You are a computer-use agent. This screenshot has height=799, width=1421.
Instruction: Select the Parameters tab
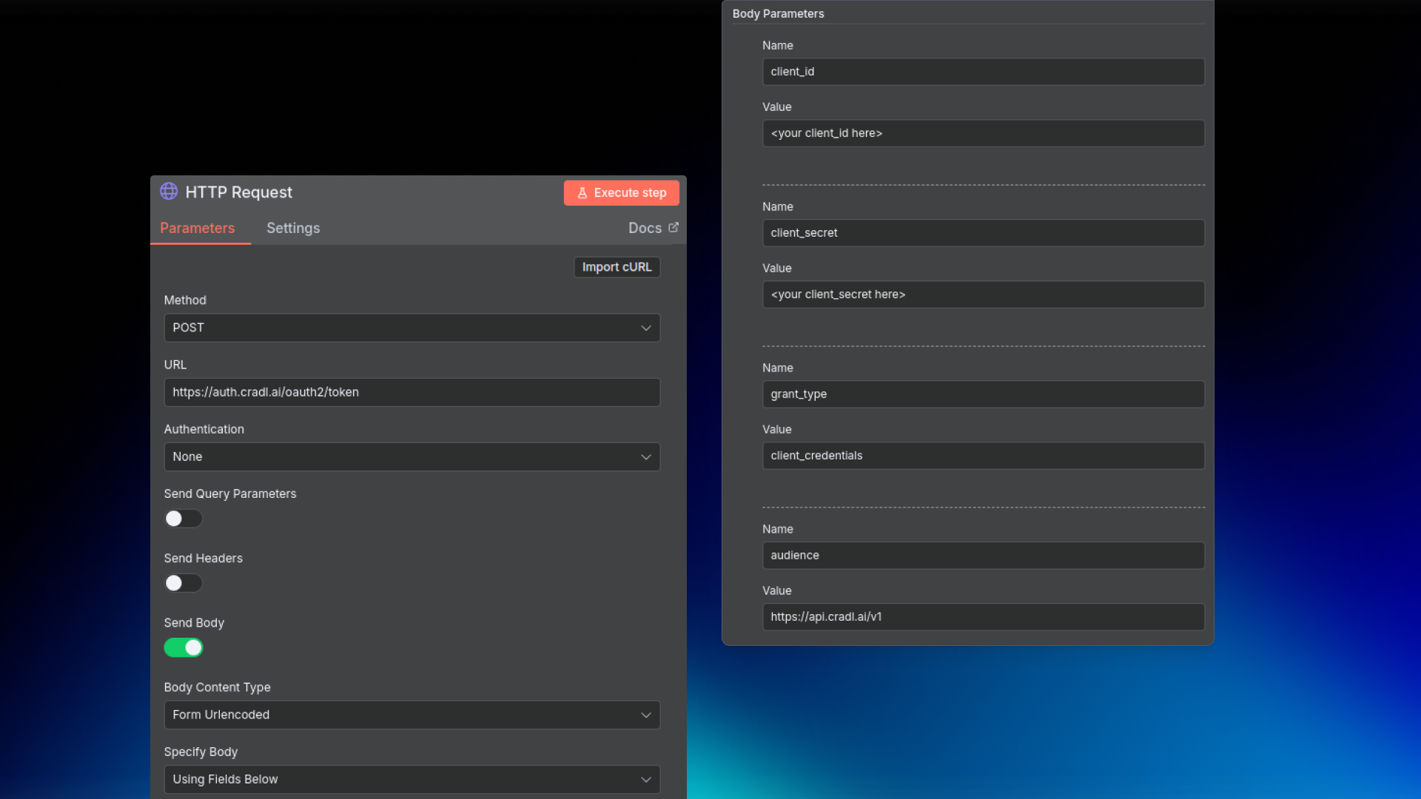197,228
